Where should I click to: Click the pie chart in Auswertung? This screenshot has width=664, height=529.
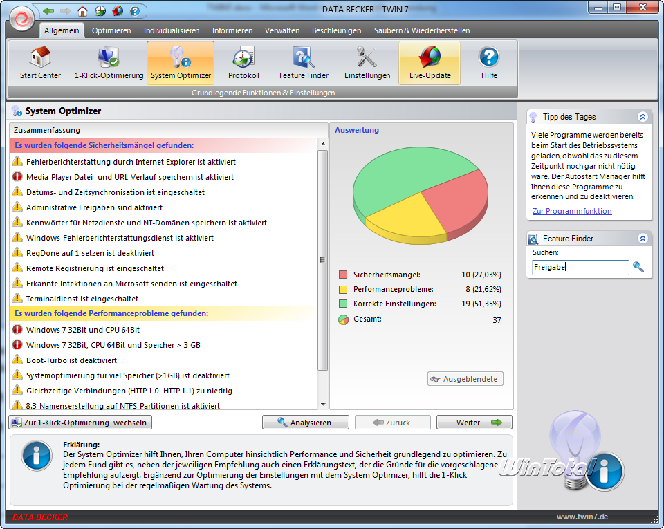click(421, 195)
